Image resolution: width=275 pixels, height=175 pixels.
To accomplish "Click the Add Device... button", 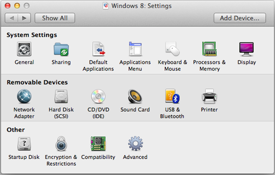I will point(240,18).
